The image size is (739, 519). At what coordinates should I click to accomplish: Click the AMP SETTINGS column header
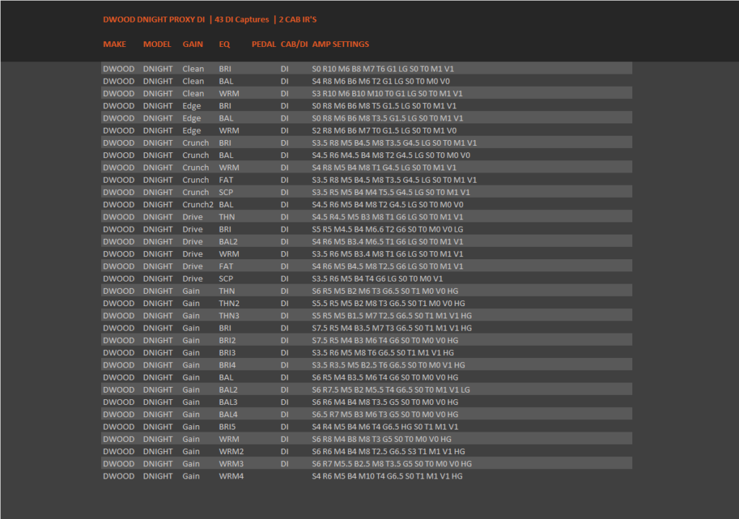pos(341,44)
